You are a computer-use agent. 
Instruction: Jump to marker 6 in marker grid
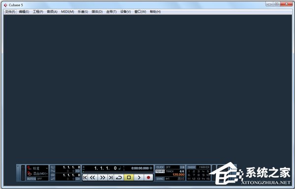point(189,175)
